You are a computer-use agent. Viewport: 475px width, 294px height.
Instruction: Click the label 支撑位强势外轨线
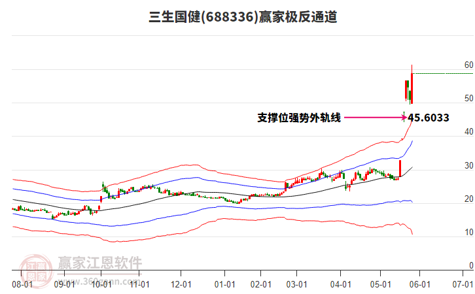click(x=299, y=118)
